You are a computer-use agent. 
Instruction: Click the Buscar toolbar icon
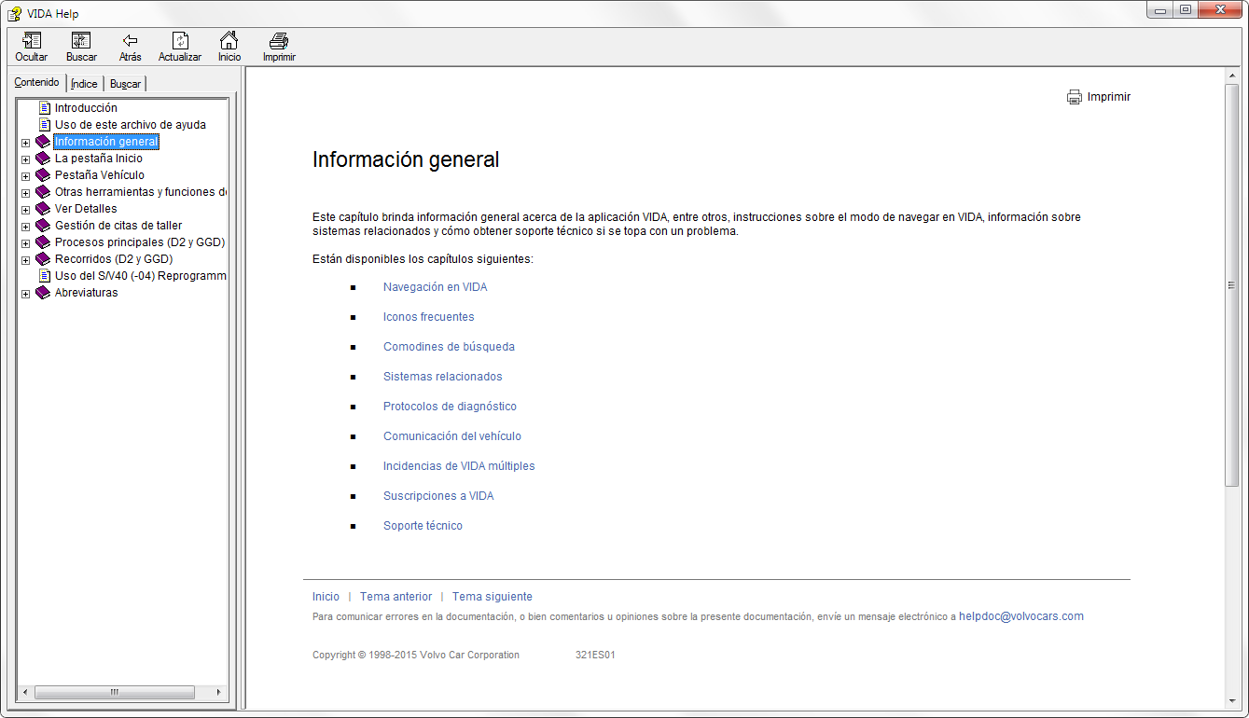pos(81,41)
